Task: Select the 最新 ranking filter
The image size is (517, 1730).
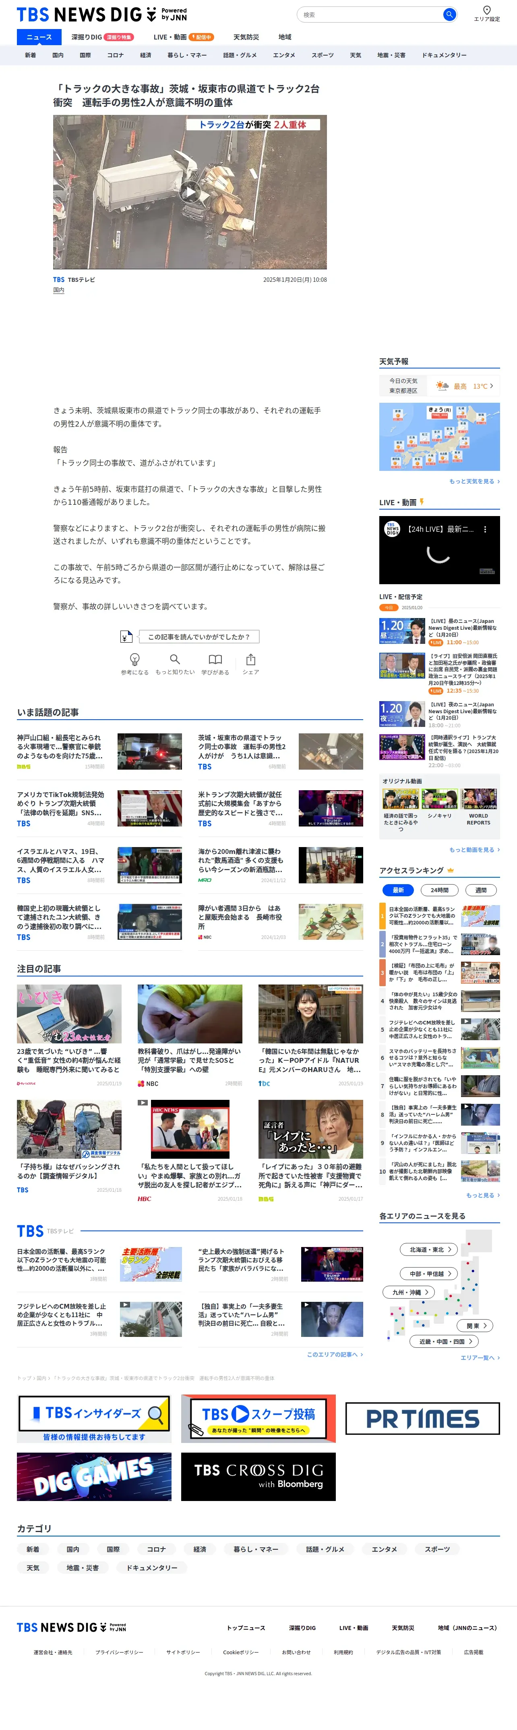Action: 398,890
